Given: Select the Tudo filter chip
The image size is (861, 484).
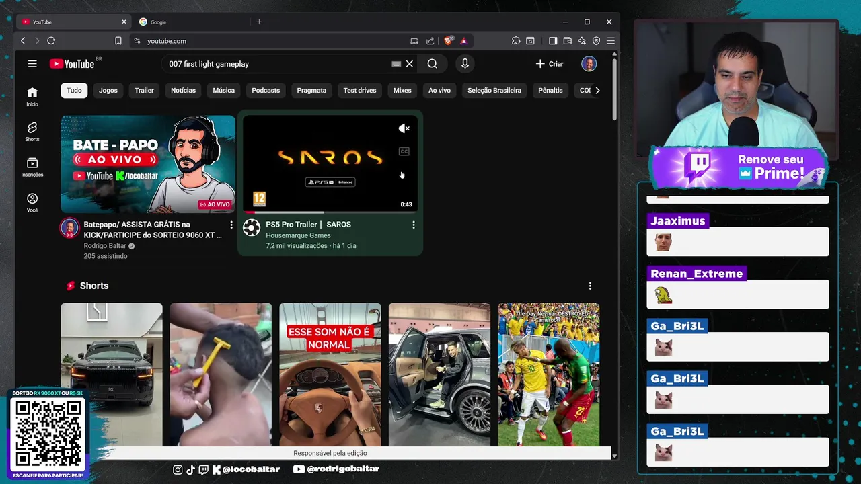Looking at the screenshot, I should (x=74, y=90).
